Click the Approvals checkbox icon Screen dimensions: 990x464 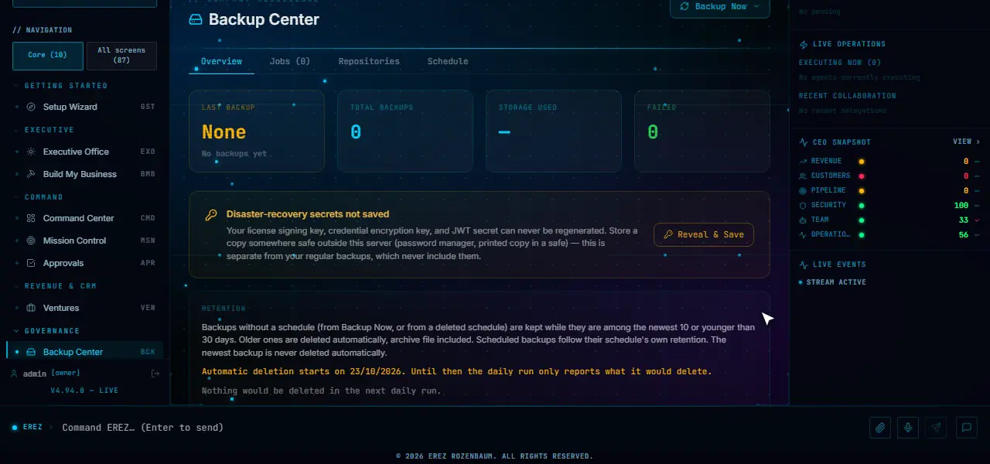(31, 263)
